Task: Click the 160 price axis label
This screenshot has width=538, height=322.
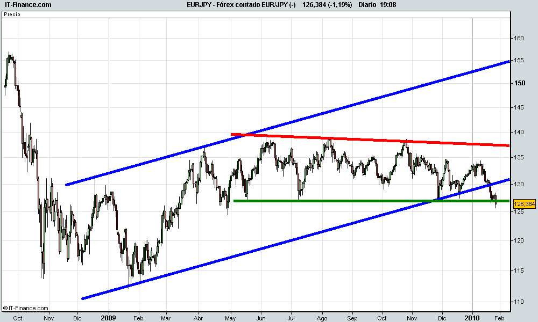Action: click(519, 38)
